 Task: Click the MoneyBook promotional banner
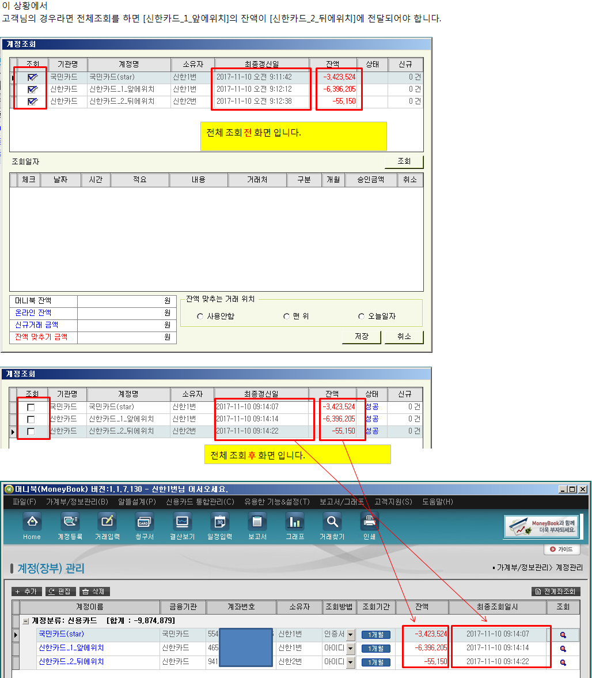click(x=541, y=527)
